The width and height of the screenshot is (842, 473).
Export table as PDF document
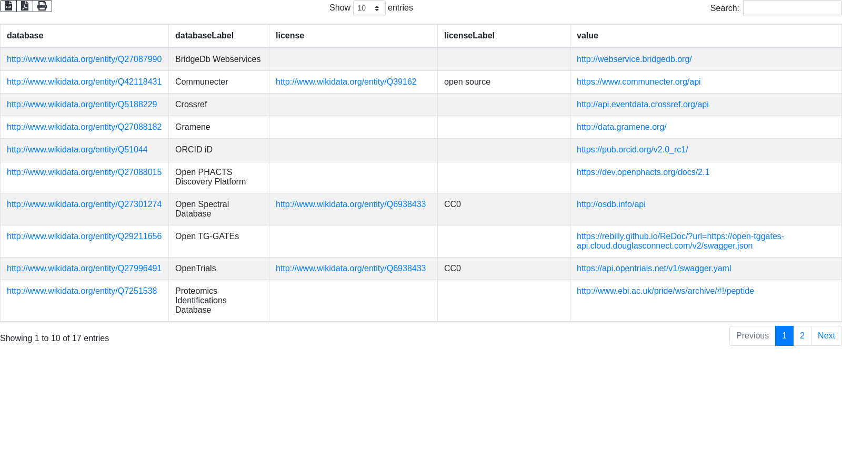pos(25,6)
